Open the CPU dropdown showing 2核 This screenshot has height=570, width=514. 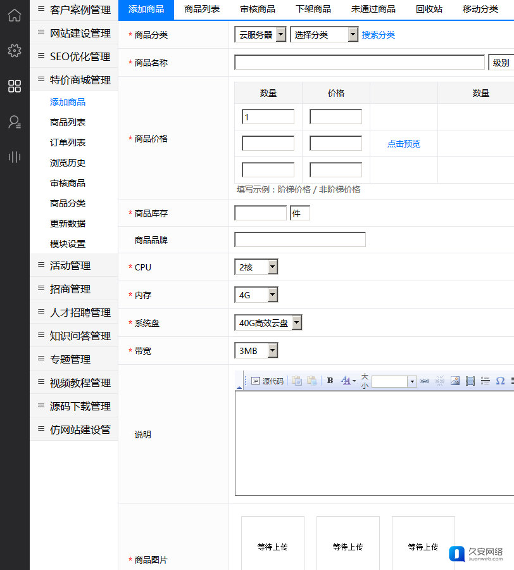(256, 267)
